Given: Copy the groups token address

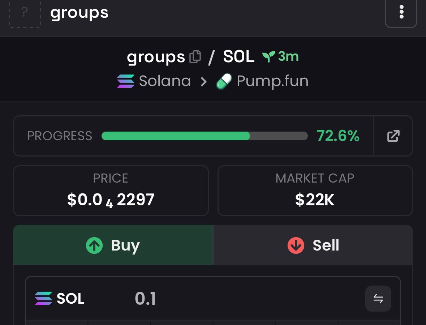Looking at the screenshot, I should point(195,56).
